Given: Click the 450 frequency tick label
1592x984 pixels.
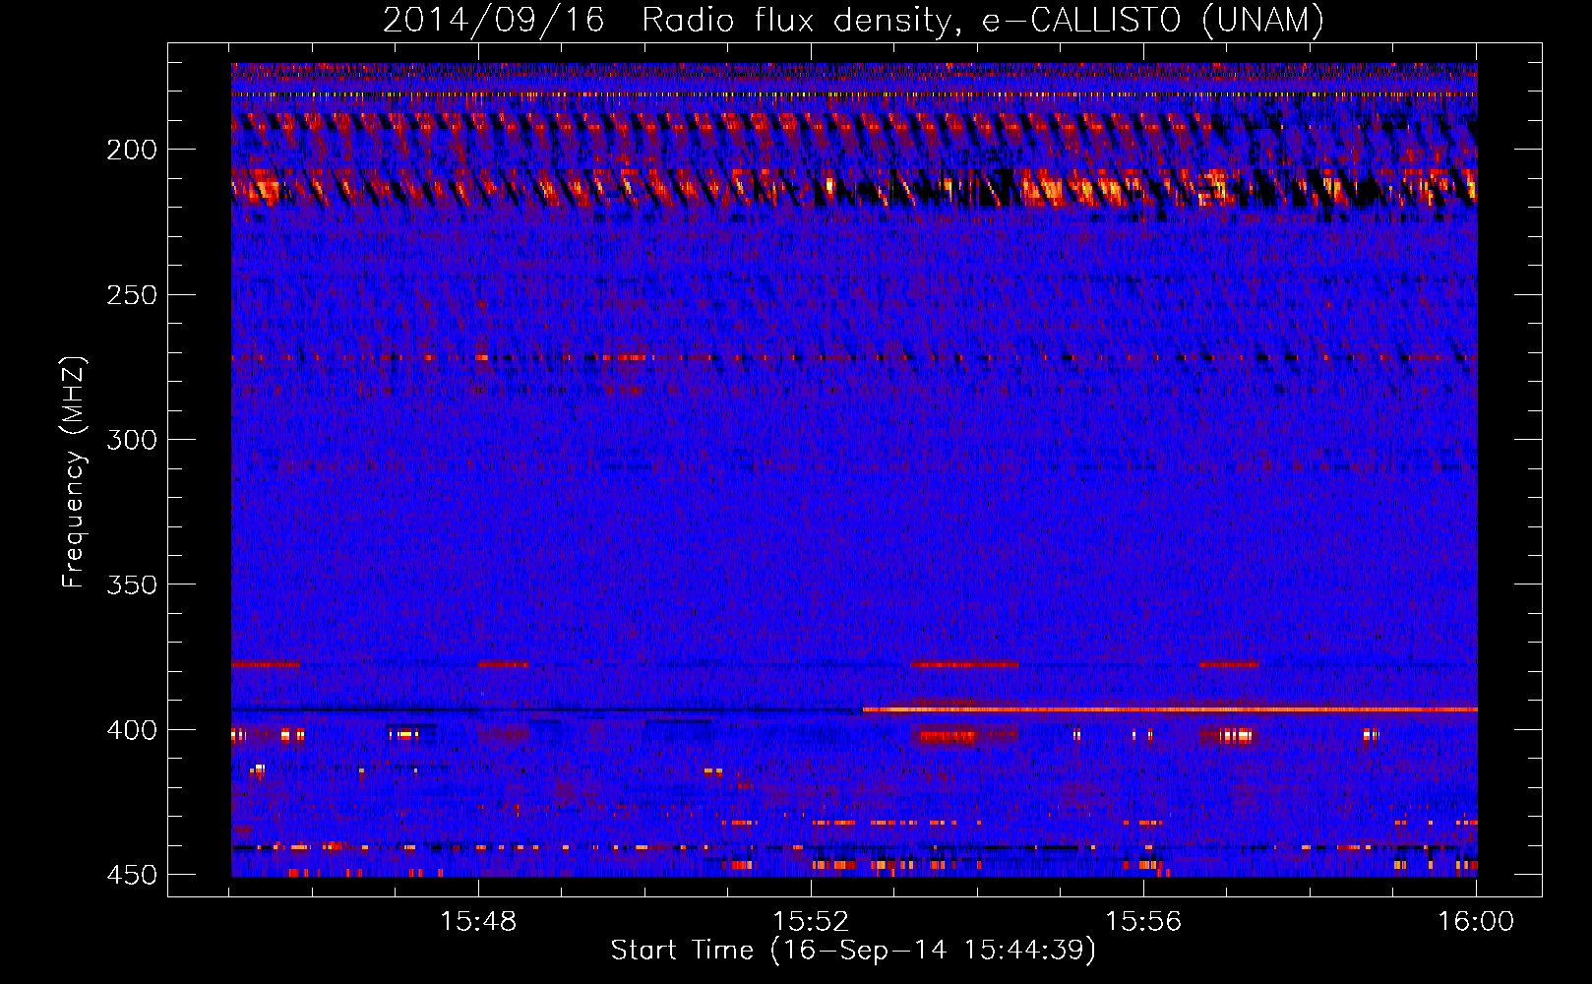Looking at the screenshot, I should point(132,875).
